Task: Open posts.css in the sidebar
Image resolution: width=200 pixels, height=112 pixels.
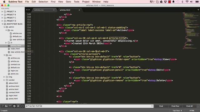Action: [14, 74]
